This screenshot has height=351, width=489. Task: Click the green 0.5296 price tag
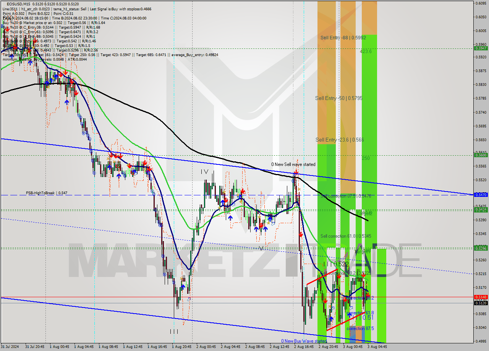pyautogui.click(x=481, y=248)
